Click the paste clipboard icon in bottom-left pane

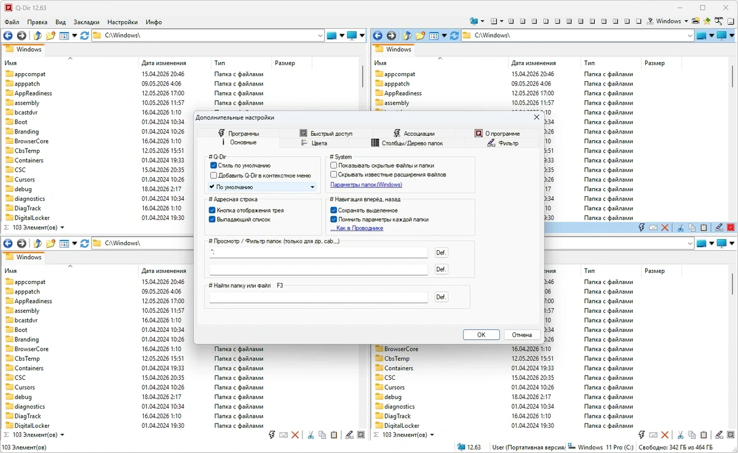tap(334, 435)
